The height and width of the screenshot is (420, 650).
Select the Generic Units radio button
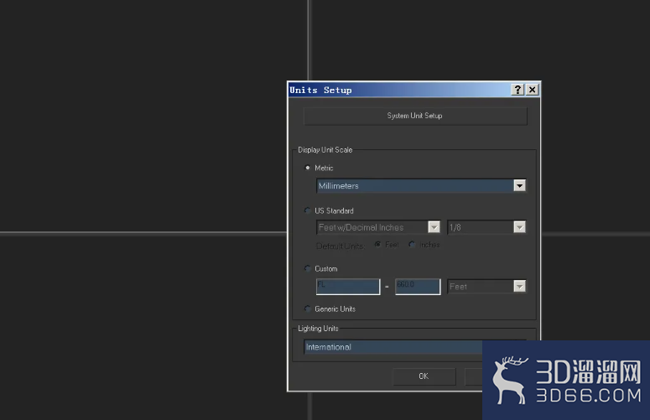tap(308, 309)
